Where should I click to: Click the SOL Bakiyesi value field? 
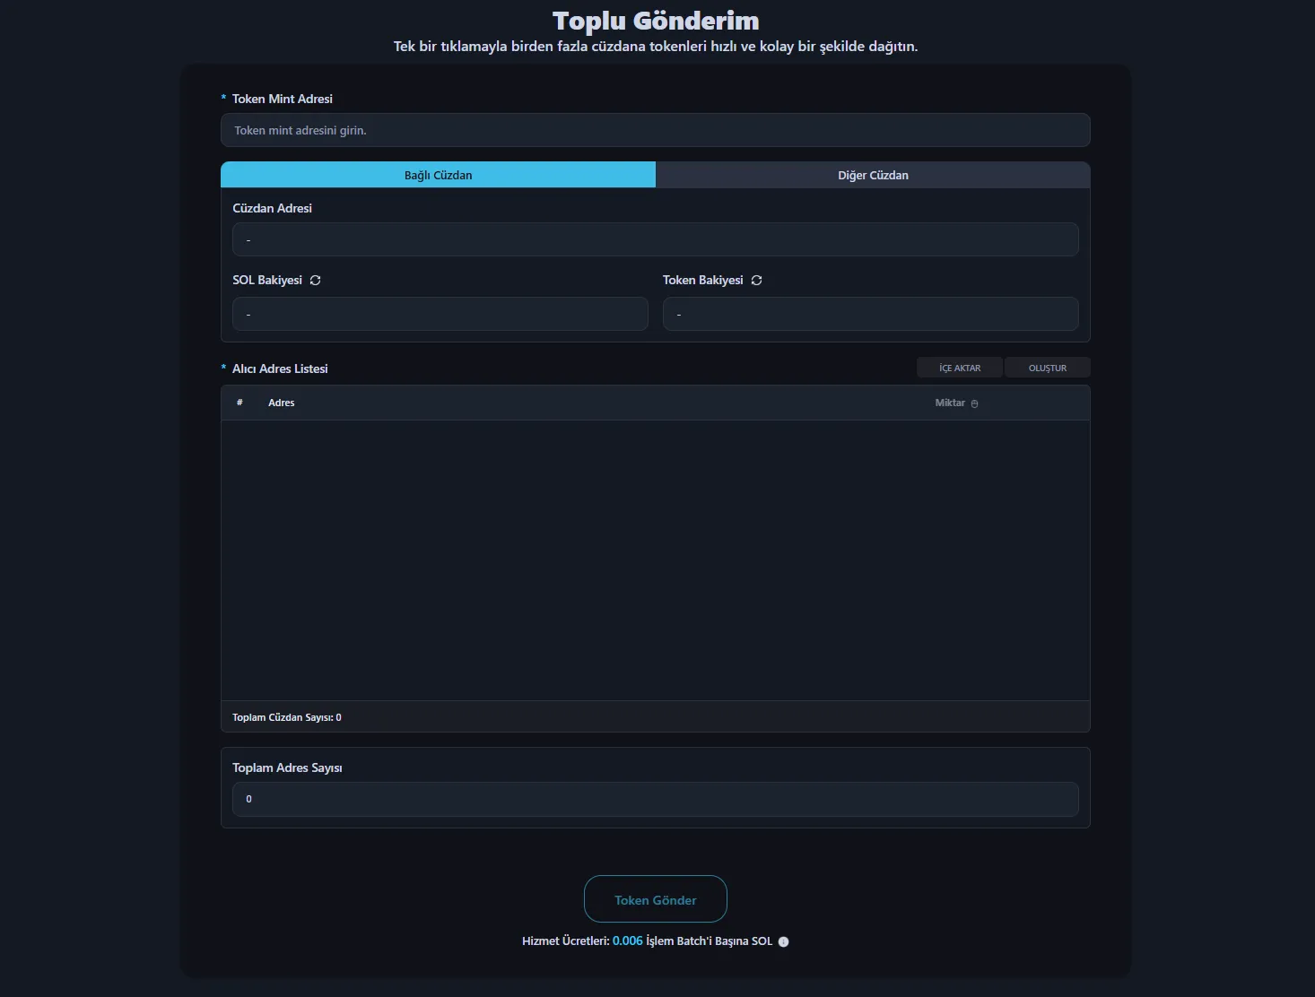point(440,314)
